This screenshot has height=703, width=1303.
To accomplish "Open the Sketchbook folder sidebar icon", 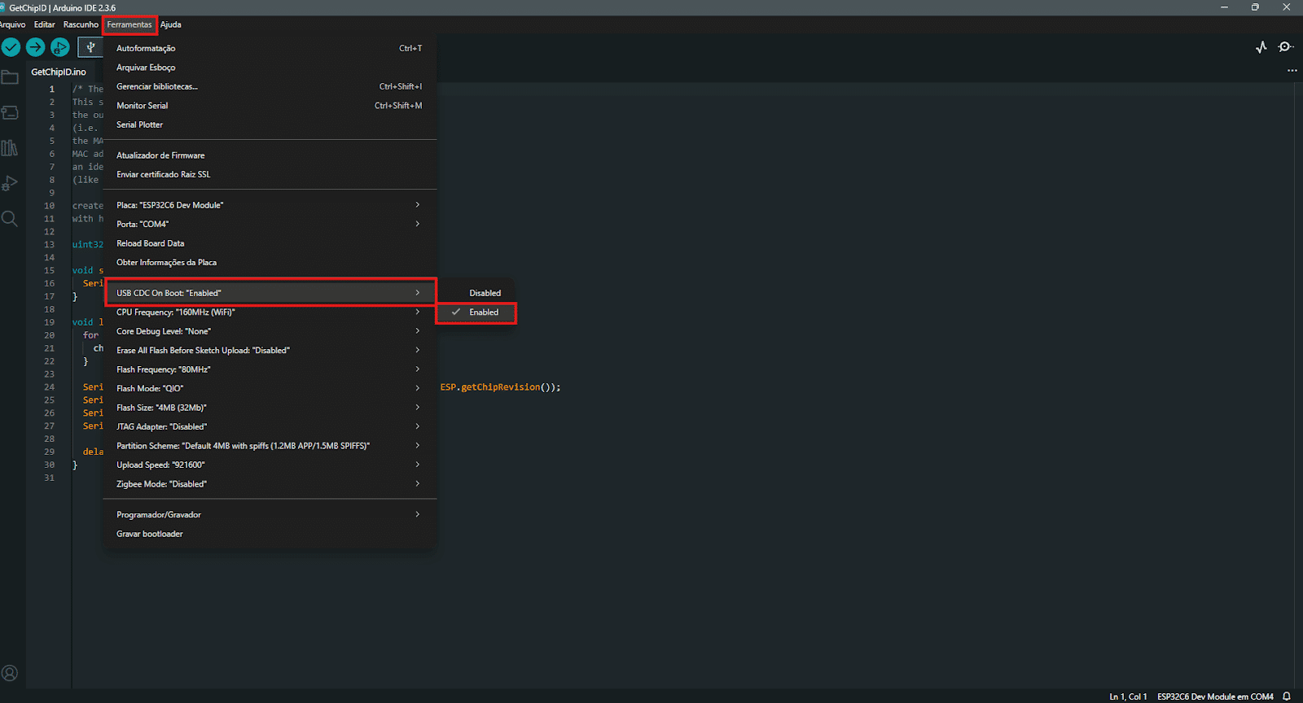I will (x=10, y=78).
